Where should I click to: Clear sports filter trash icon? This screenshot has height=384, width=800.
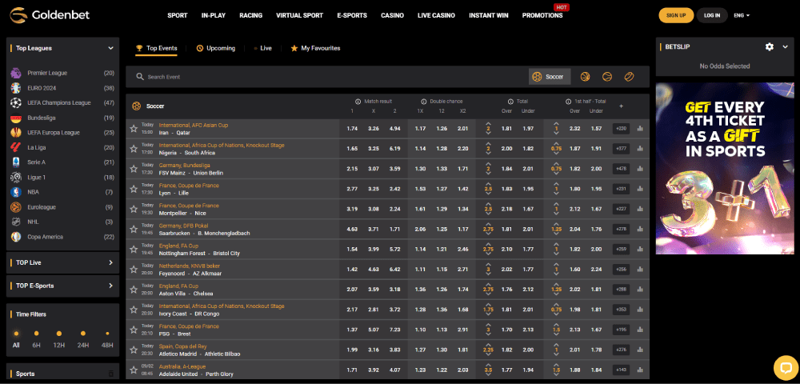tap(110, 374)
